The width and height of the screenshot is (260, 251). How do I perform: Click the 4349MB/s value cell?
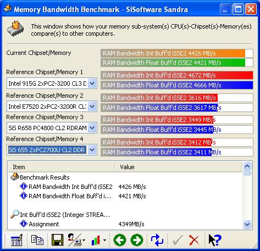(x=131, y=224)
